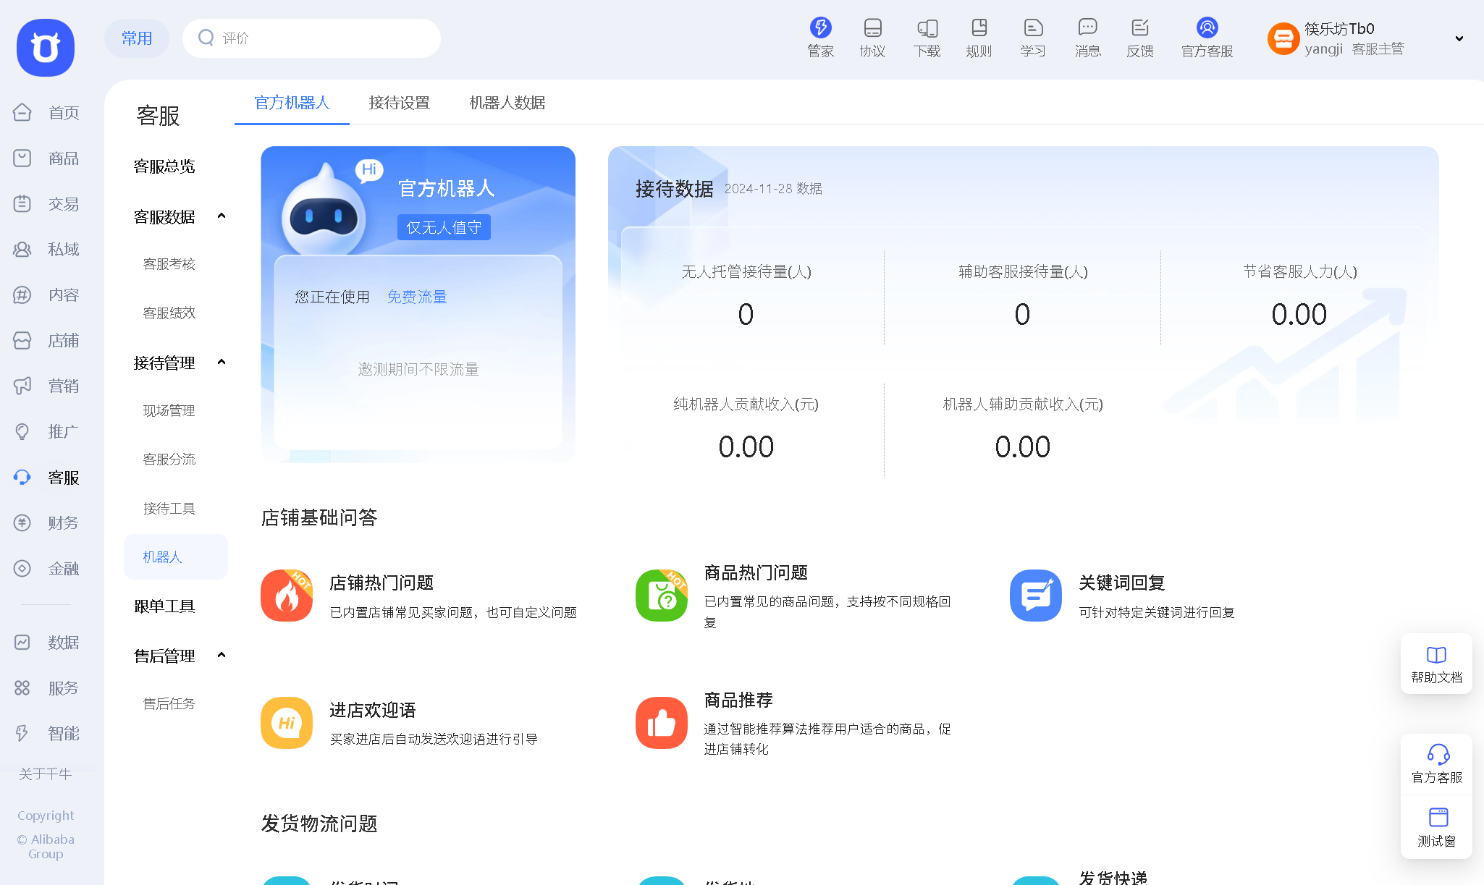
Task: Open 客服绩效 in the submenu
Action: point(169,313)
